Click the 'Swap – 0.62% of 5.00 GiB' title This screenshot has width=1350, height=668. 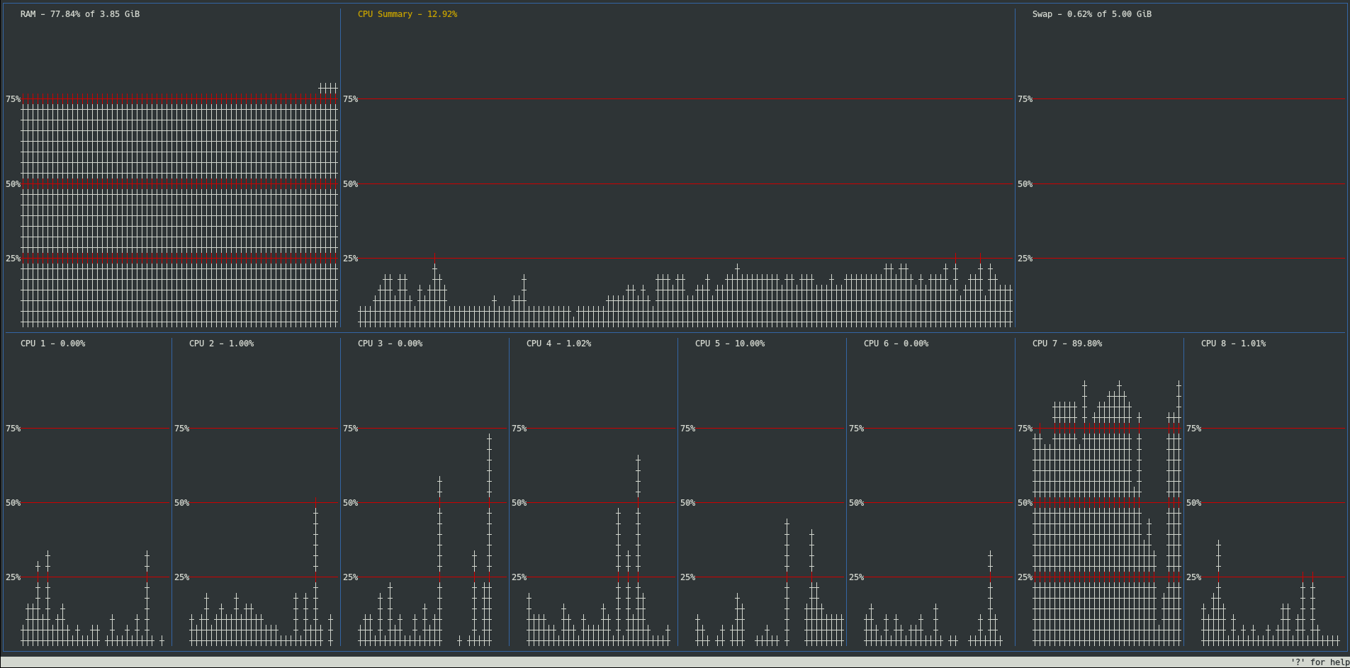pos(1092,14)
